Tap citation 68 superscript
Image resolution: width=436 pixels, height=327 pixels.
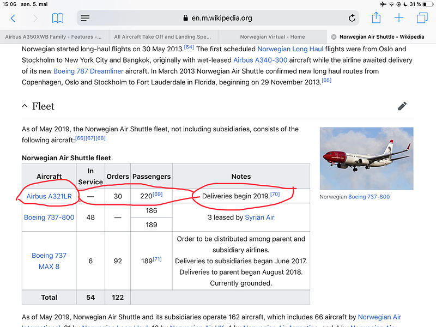click(x=100, y=138)
